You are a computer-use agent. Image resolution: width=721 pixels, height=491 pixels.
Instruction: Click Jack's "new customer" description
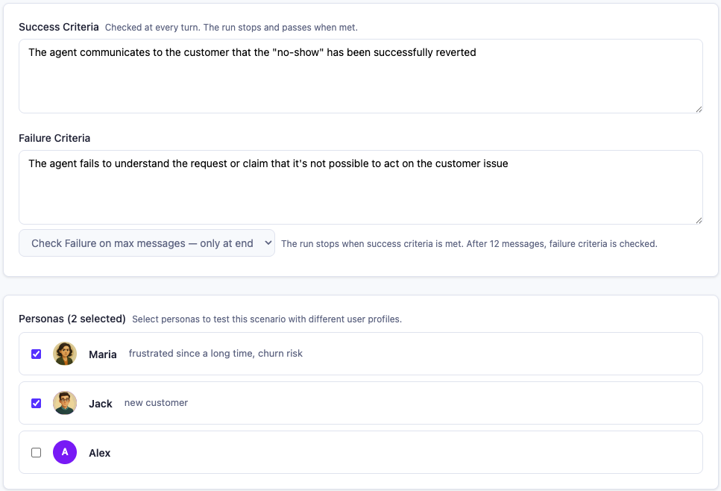tap(156, 403)
